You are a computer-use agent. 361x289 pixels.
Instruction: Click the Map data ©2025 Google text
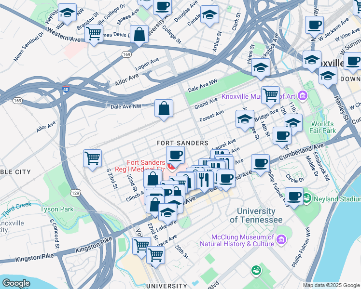pyautogui.click(x=332, y=286)
